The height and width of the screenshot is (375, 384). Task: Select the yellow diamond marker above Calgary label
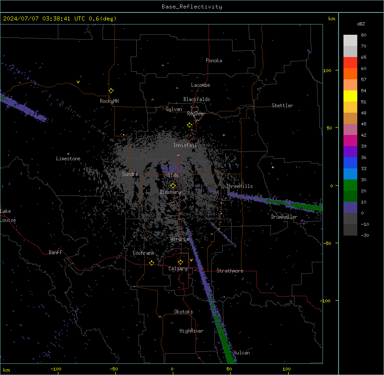click(x=180, y=262)
